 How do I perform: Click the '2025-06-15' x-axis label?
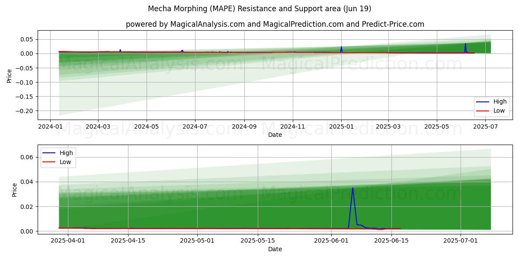tap(392, 241)
